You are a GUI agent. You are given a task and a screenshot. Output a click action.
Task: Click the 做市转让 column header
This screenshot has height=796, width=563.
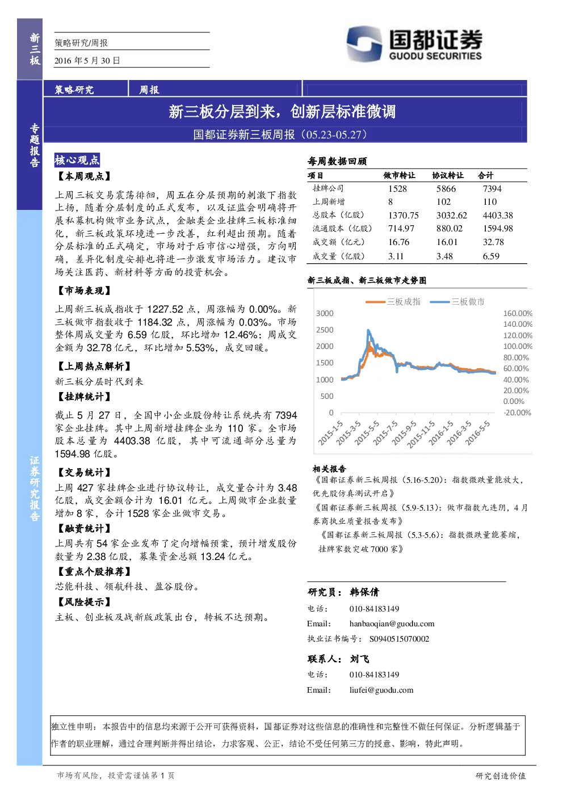(x=400, y=175)
